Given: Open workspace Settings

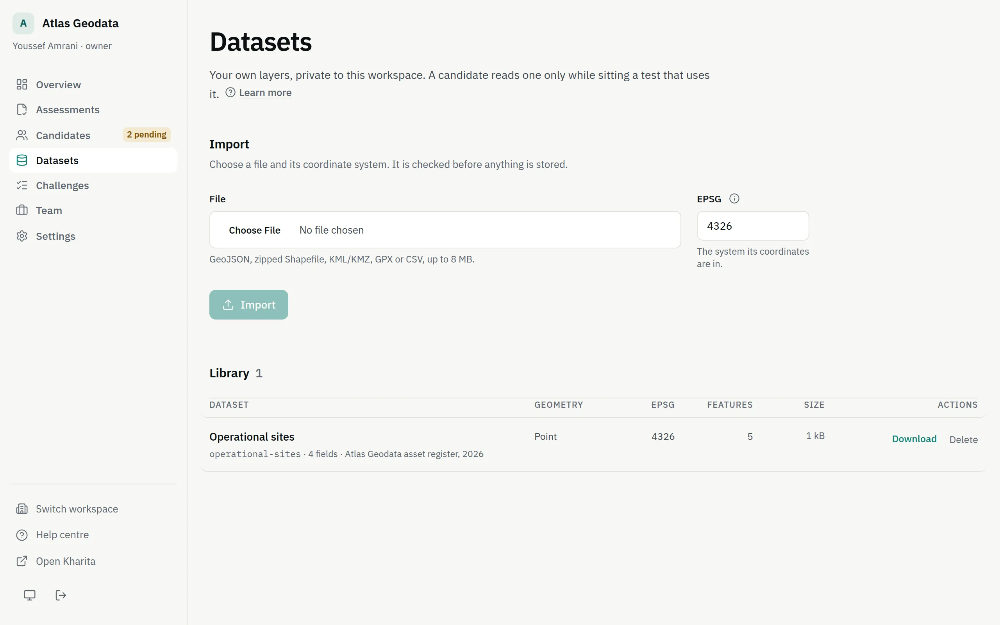Looking at the screenshot, I should point(93,236).
